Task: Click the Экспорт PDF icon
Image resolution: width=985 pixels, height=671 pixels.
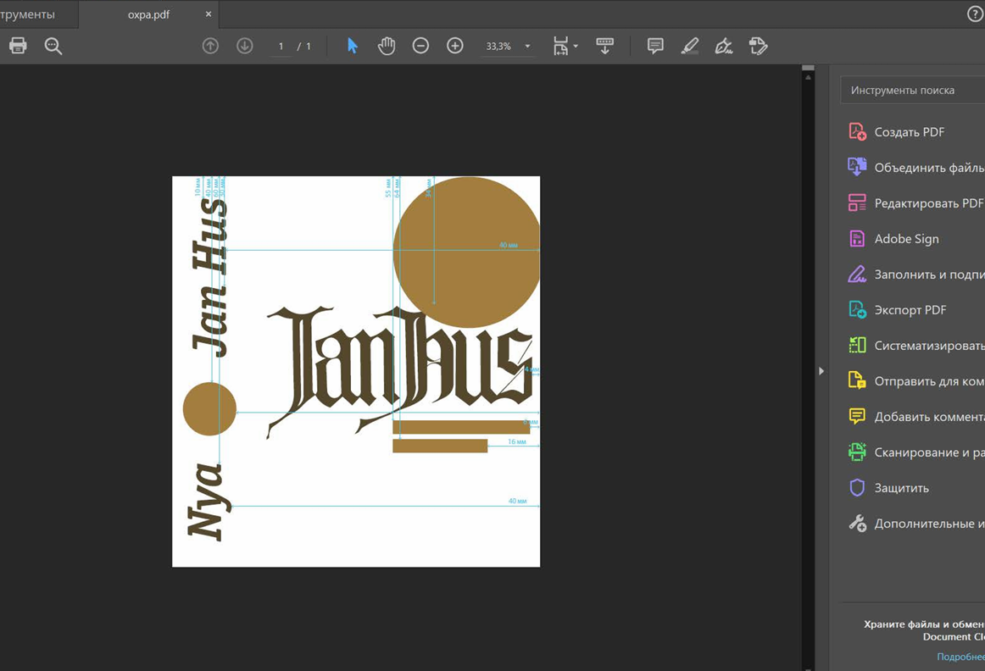Action: (x=858, y=309)
